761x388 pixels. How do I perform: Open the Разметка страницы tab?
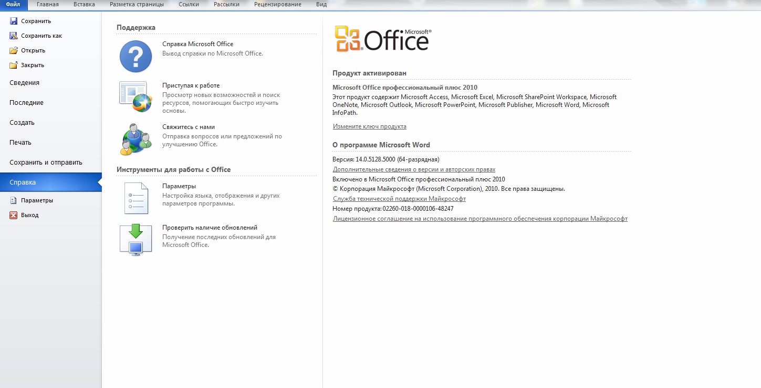click(x=137, y=4)
